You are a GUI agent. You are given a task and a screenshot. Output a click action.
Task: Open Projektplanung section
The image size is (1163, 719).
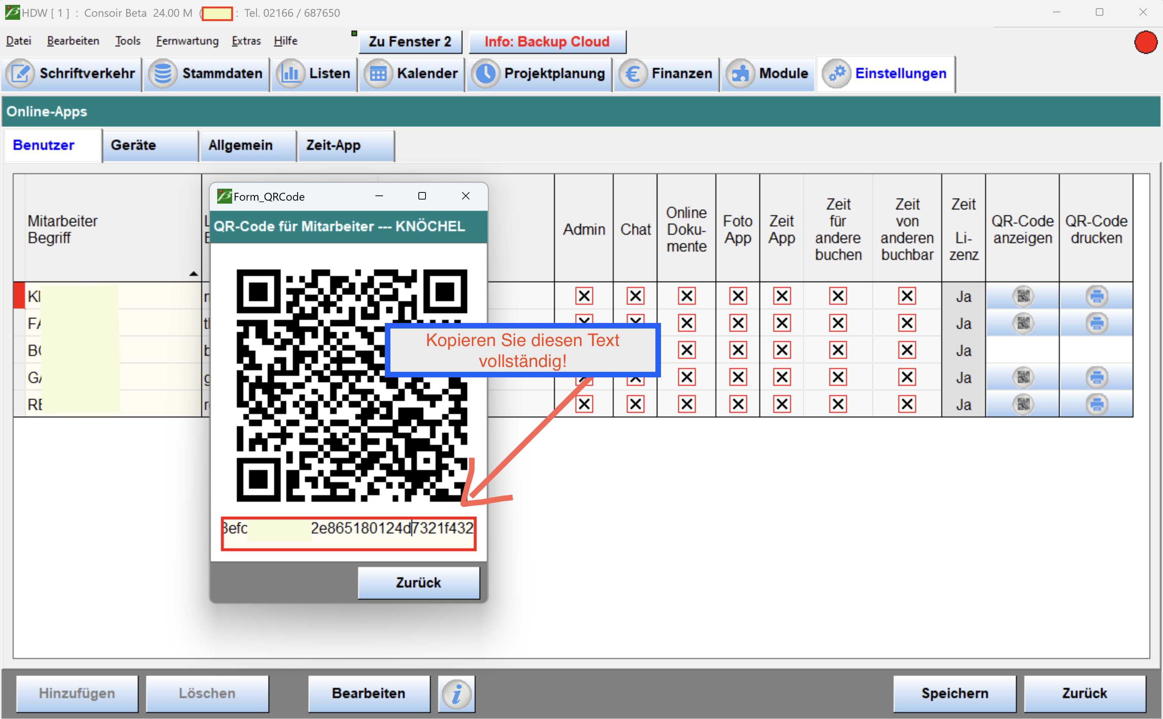tap(539, 74)
